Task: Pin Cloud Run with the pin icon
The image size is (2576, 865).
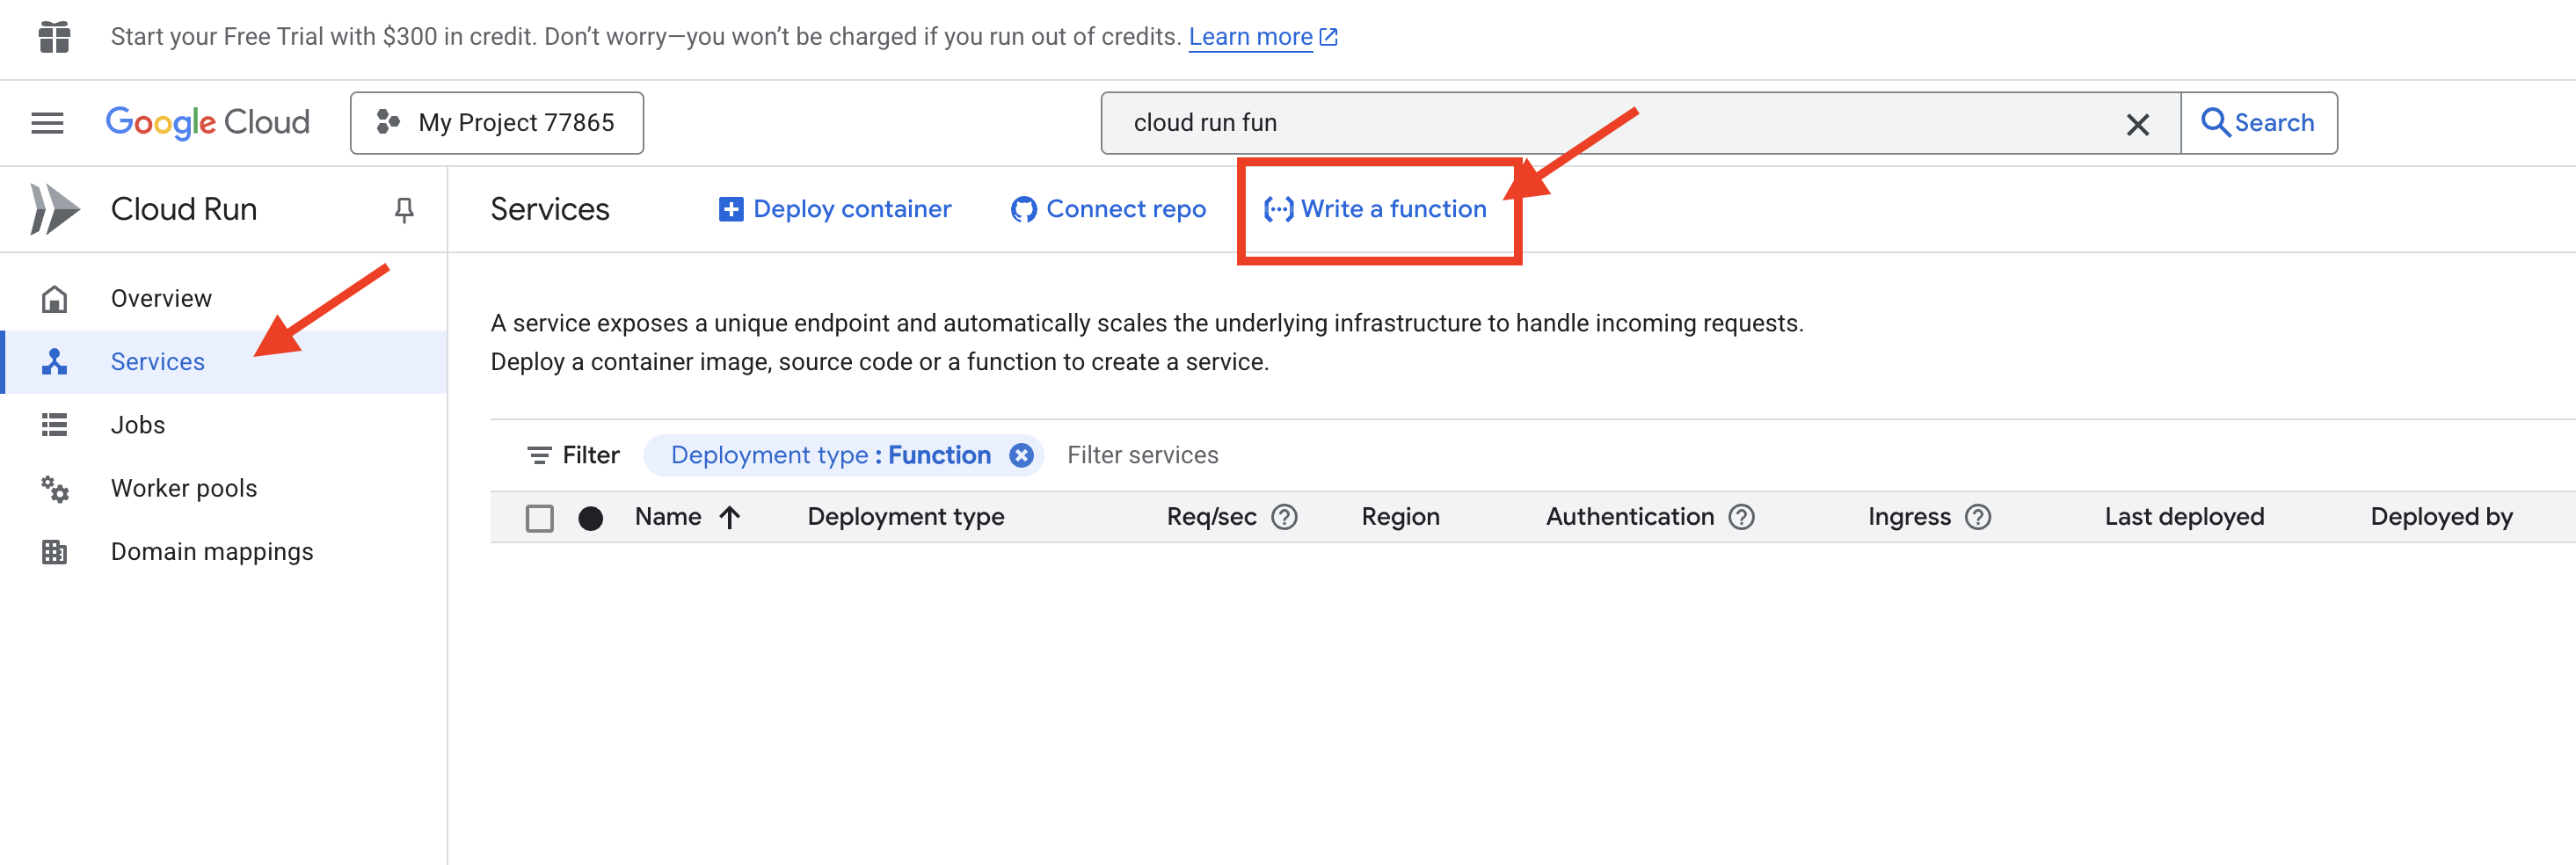Action: pyautogui.click(x=404, y=209)
